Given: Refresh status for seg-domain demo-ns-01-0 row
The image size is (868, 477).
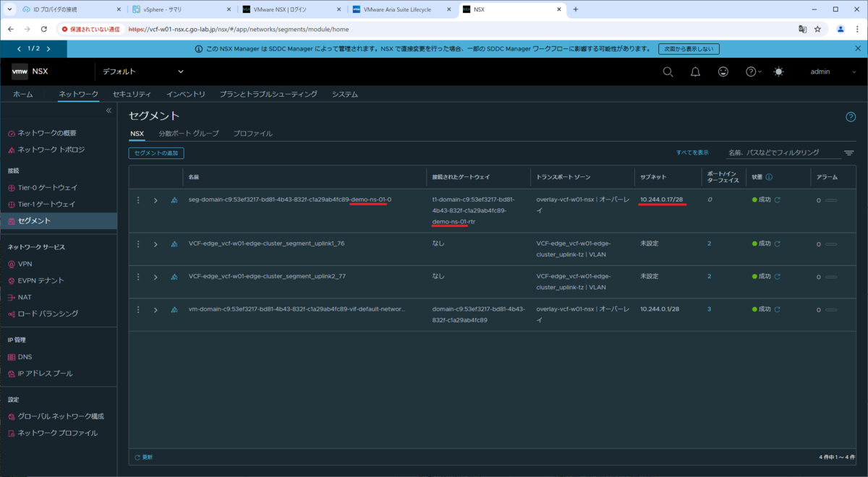Looking at the screenshot, I should click(778, 199).
